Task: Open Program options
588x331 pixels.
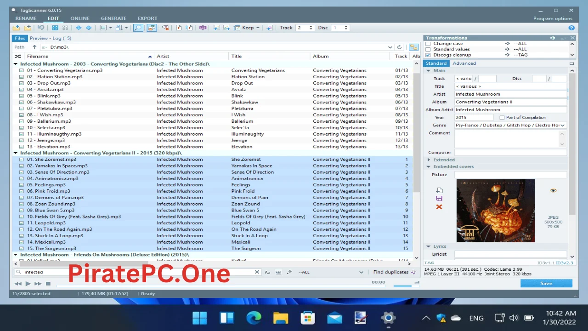Action: tap(553, 18)
